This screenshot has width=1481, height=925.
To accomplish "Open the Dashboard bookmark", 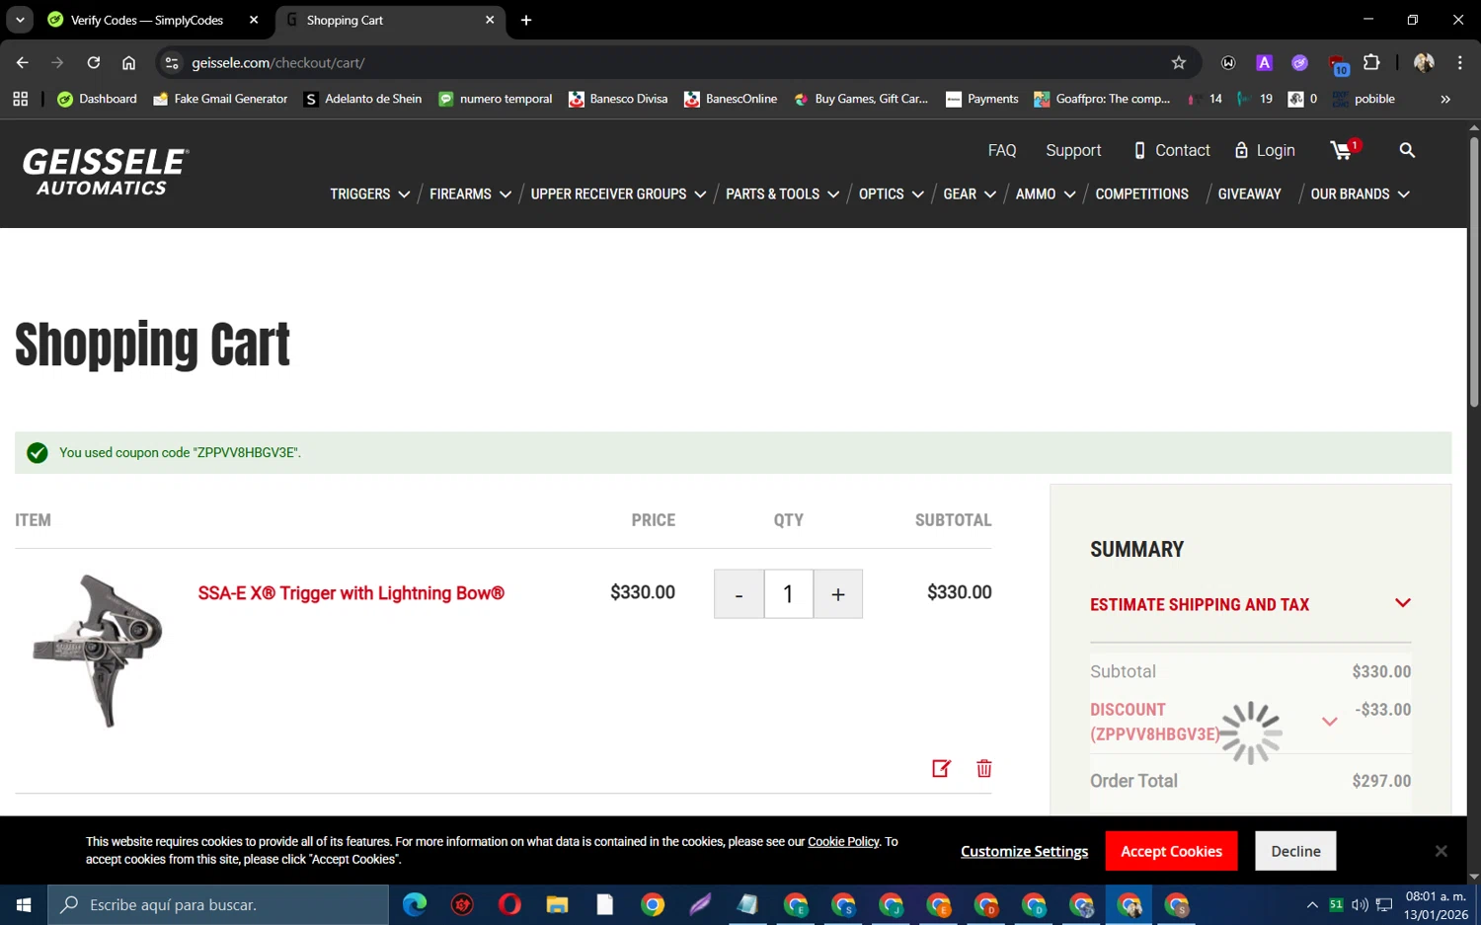I will (x=97, y=99).
